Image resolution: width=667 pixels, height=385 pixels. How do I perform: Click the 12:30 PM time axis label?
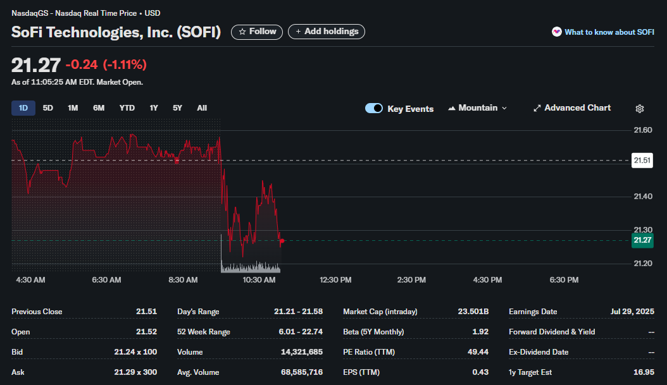[335, 280]
